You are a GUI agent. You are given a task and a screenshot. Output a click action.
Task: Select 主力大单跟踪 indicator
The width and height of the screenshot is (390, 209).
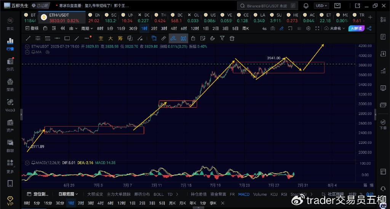tap(119, 194)
